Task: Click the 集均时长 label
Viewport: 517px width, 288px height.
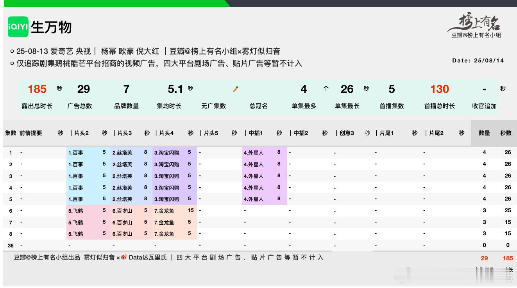Action: (169, 106)
